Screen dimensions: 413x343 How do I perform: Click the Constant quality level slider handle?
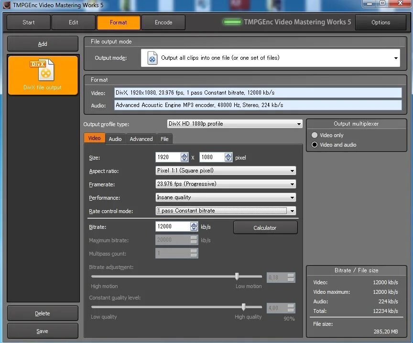coord(244,307)
